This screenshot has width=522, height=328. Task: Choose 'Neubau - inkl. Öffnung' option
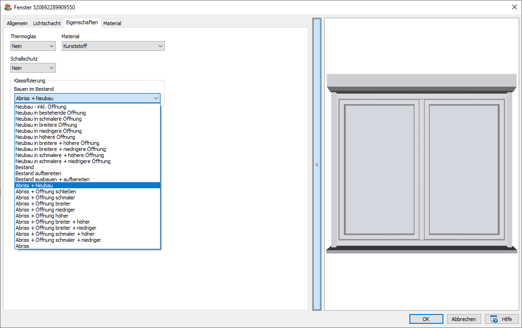click(x=41, y=107)
